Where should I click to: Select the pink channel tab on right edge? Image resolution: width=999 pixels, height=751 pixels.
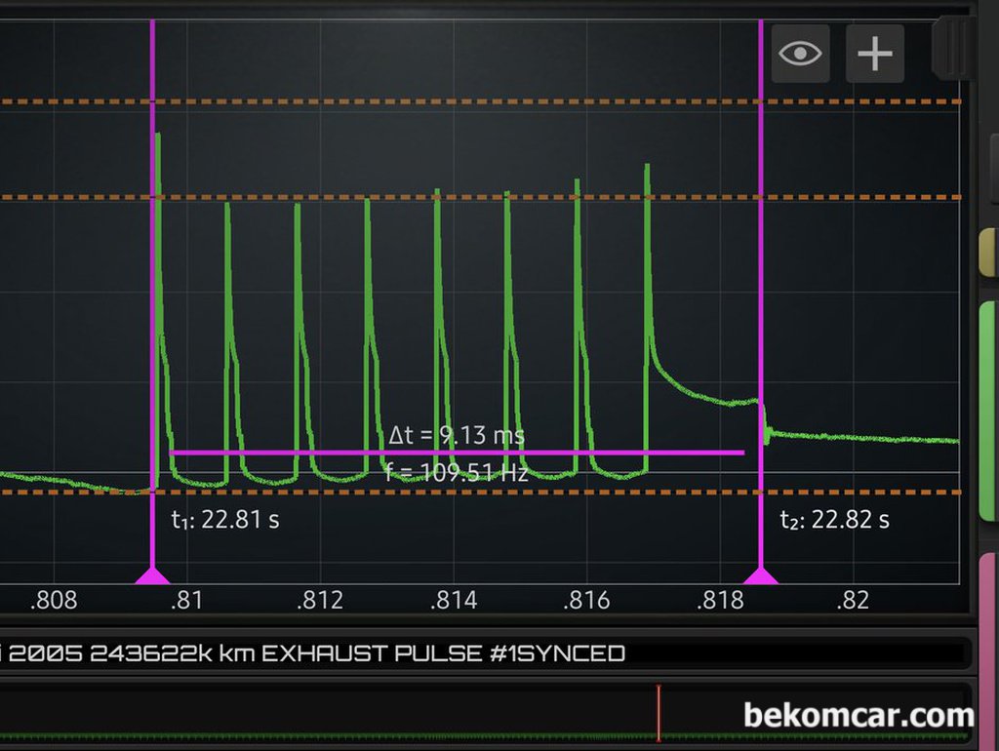pyautogui.click(x=987, y=644)
